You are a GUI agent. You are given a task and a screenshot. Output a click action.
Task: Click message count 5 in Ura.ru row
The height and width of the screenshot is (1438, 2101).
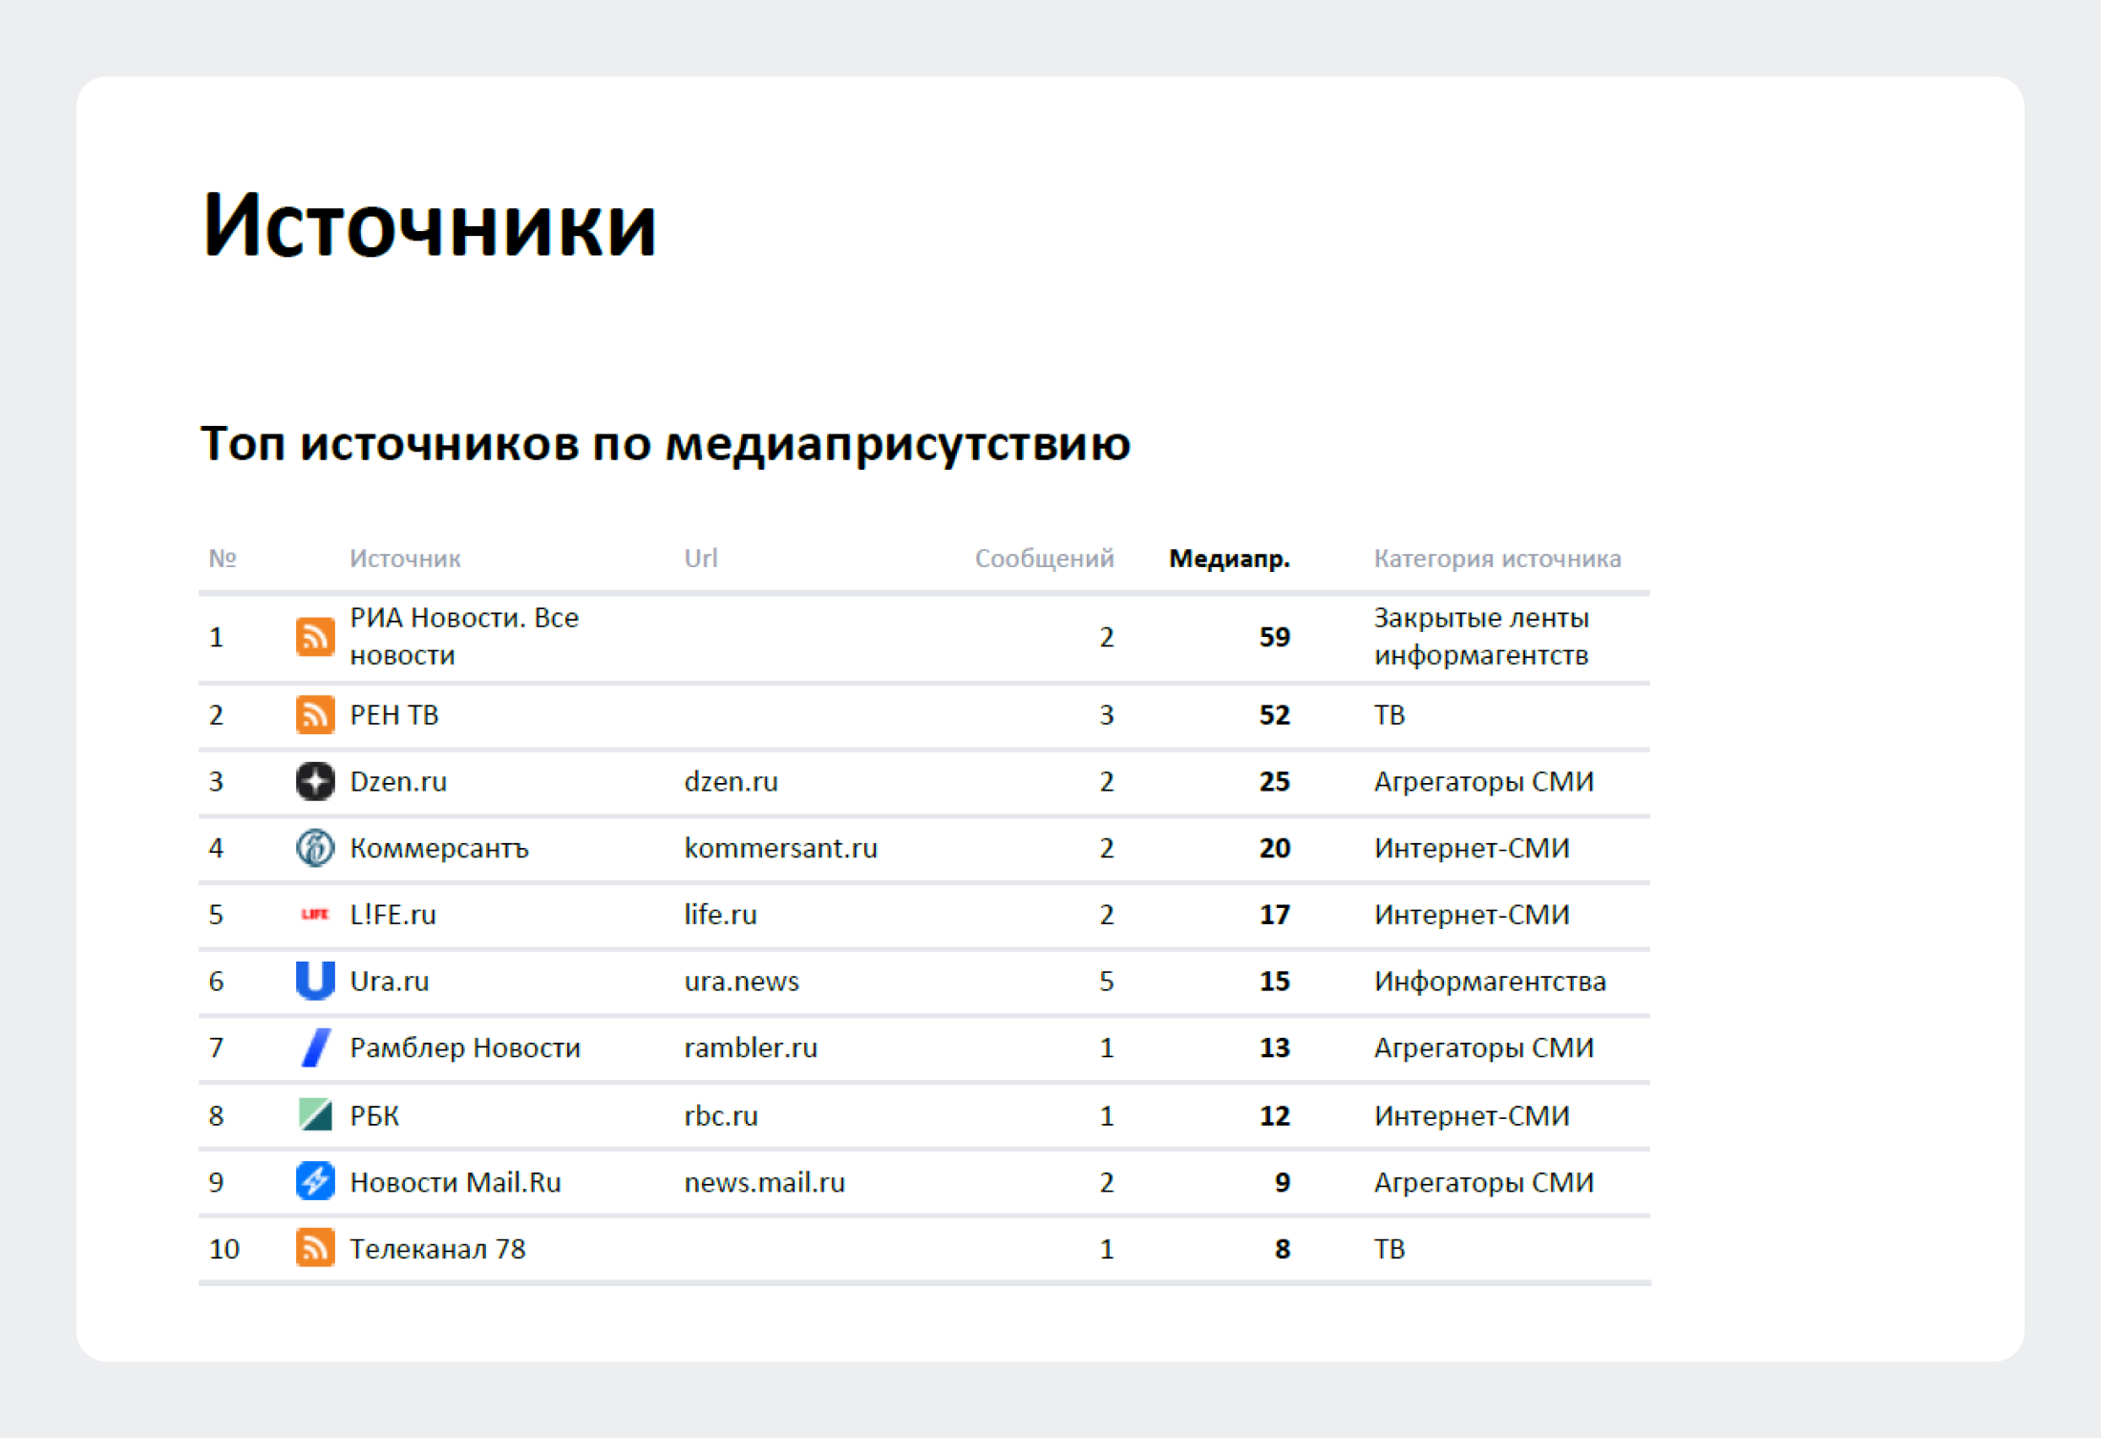[1106, 981]
